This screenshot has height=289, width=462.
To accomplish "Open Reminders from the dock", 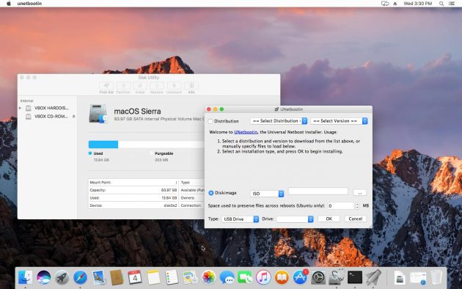I will coord(172,277).
